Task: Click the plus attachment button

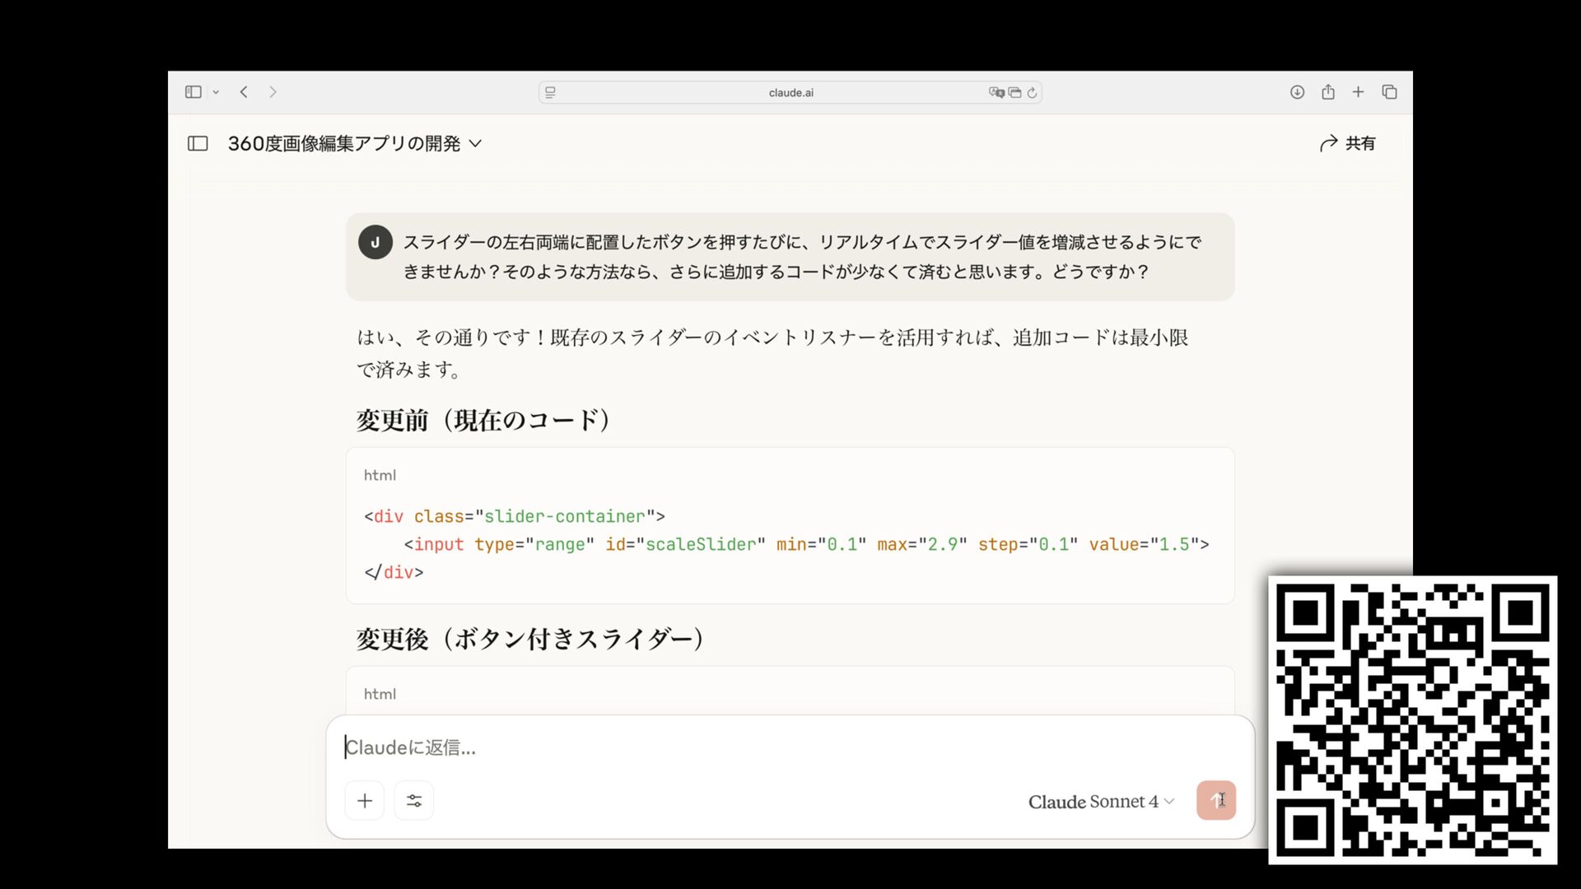Action: [x=365, y=801]
